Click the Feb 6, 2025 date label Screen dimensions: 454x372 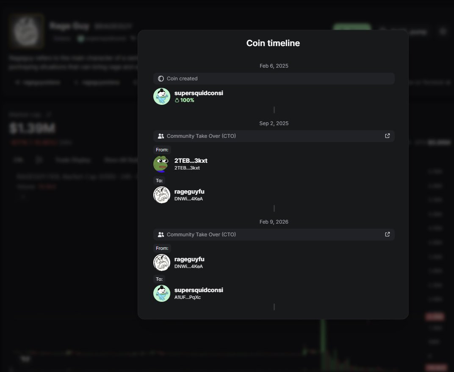(x=274, y=66)
